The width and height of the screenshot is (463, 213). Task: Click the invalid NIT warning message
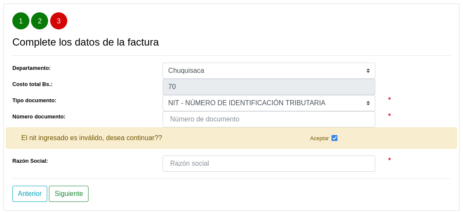(x=91, y=138)
